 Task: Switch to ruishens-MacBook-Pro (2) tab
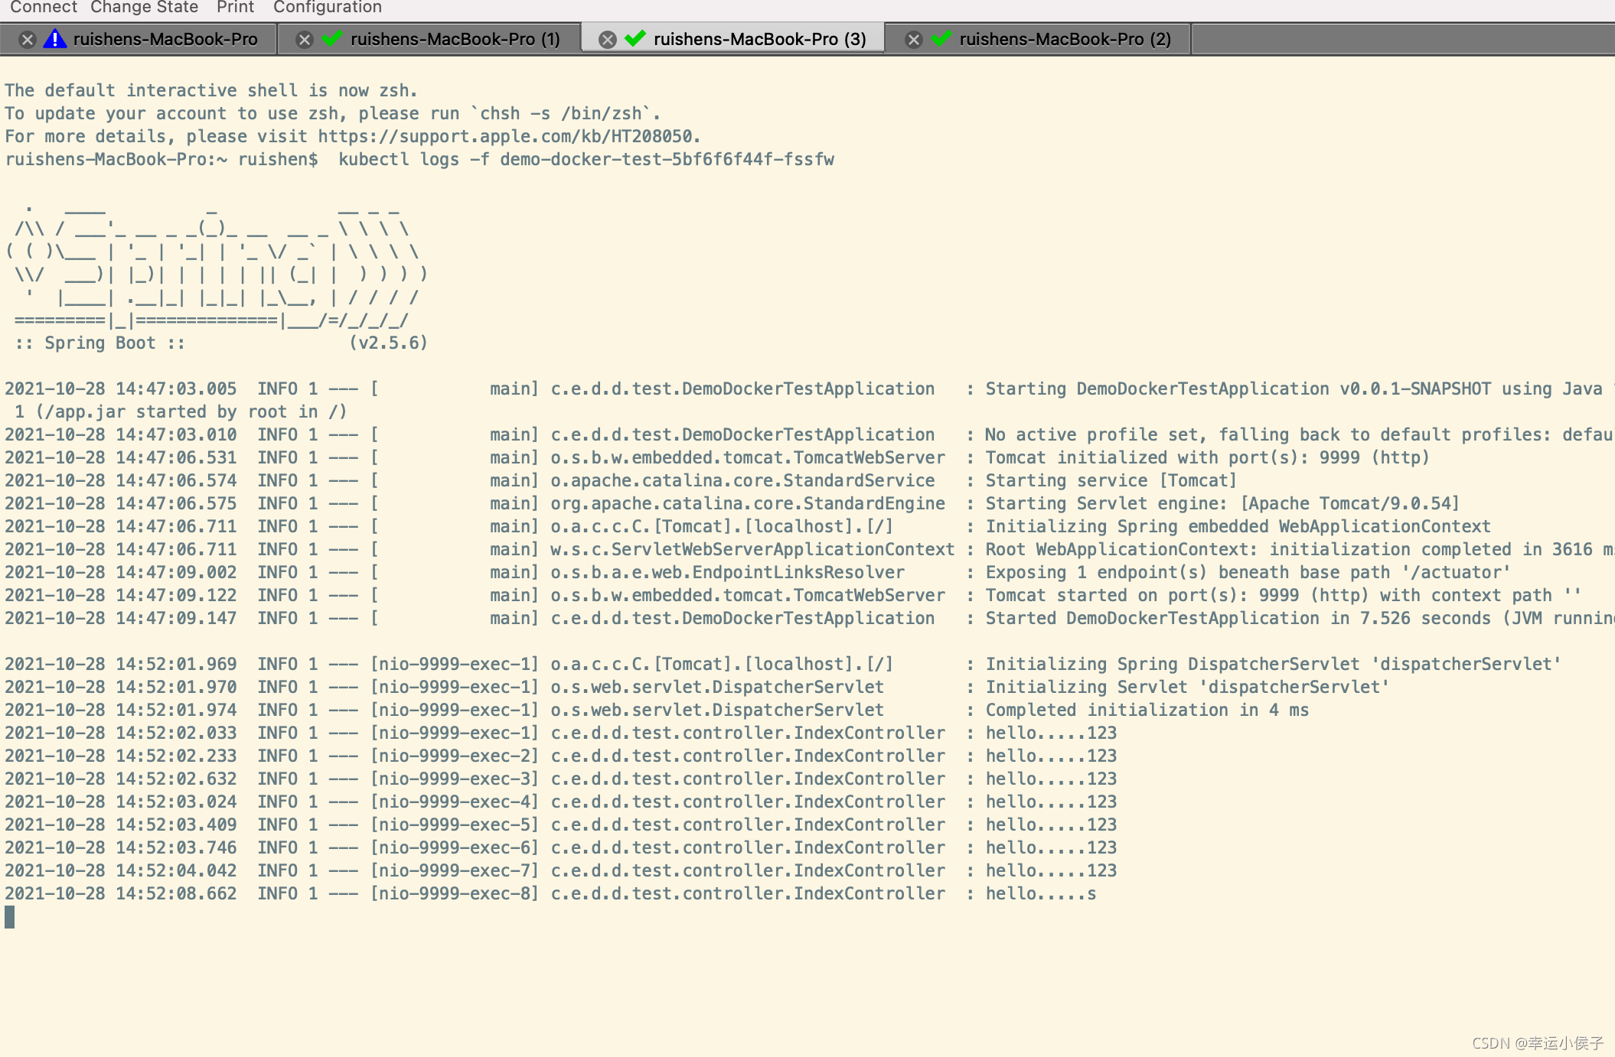tap(1065, 40)
